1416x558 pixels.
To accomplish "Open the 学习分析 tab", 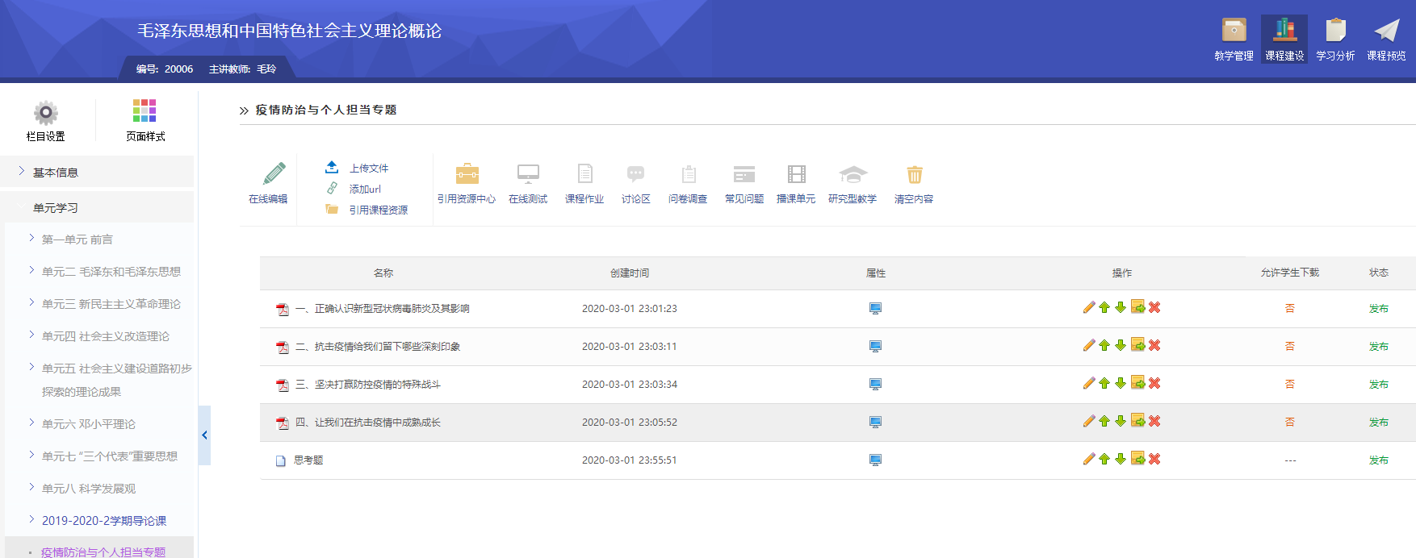I will coord(1335,39).
